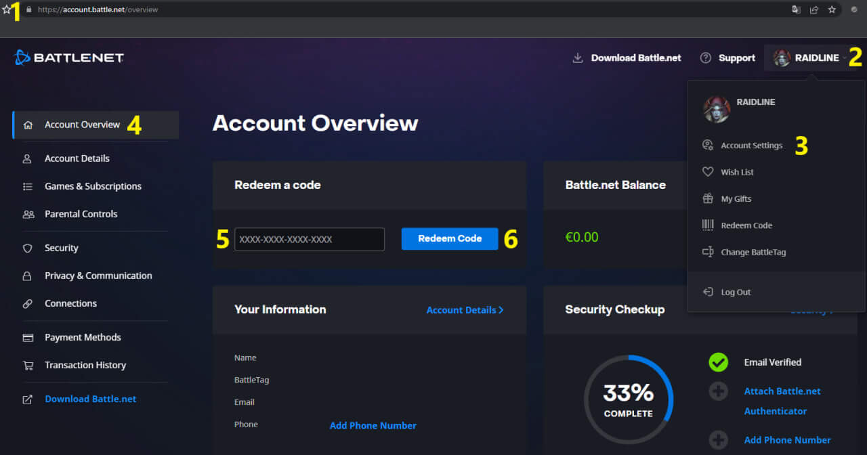
Task: Click the Payment Methods card icon
Action: 28,338
